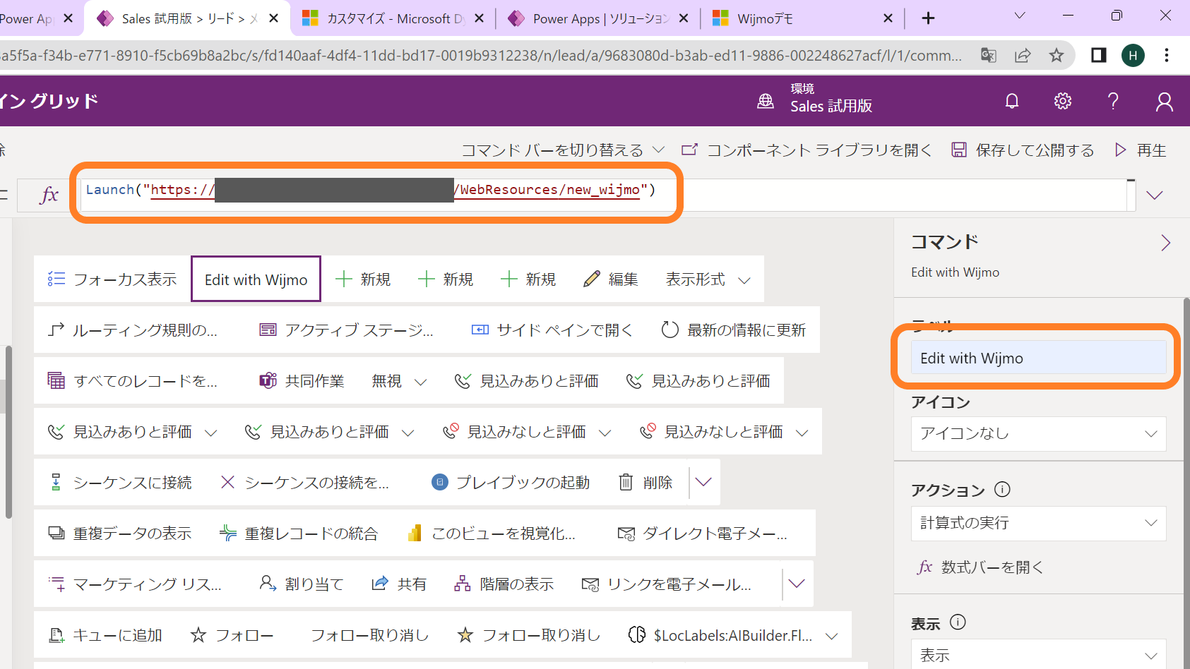Open the アイコンなし icon dropdown

1038,433
